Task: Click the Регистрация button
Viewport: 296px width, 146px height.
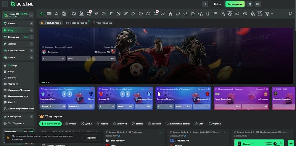Action: [x=235, y=4]
